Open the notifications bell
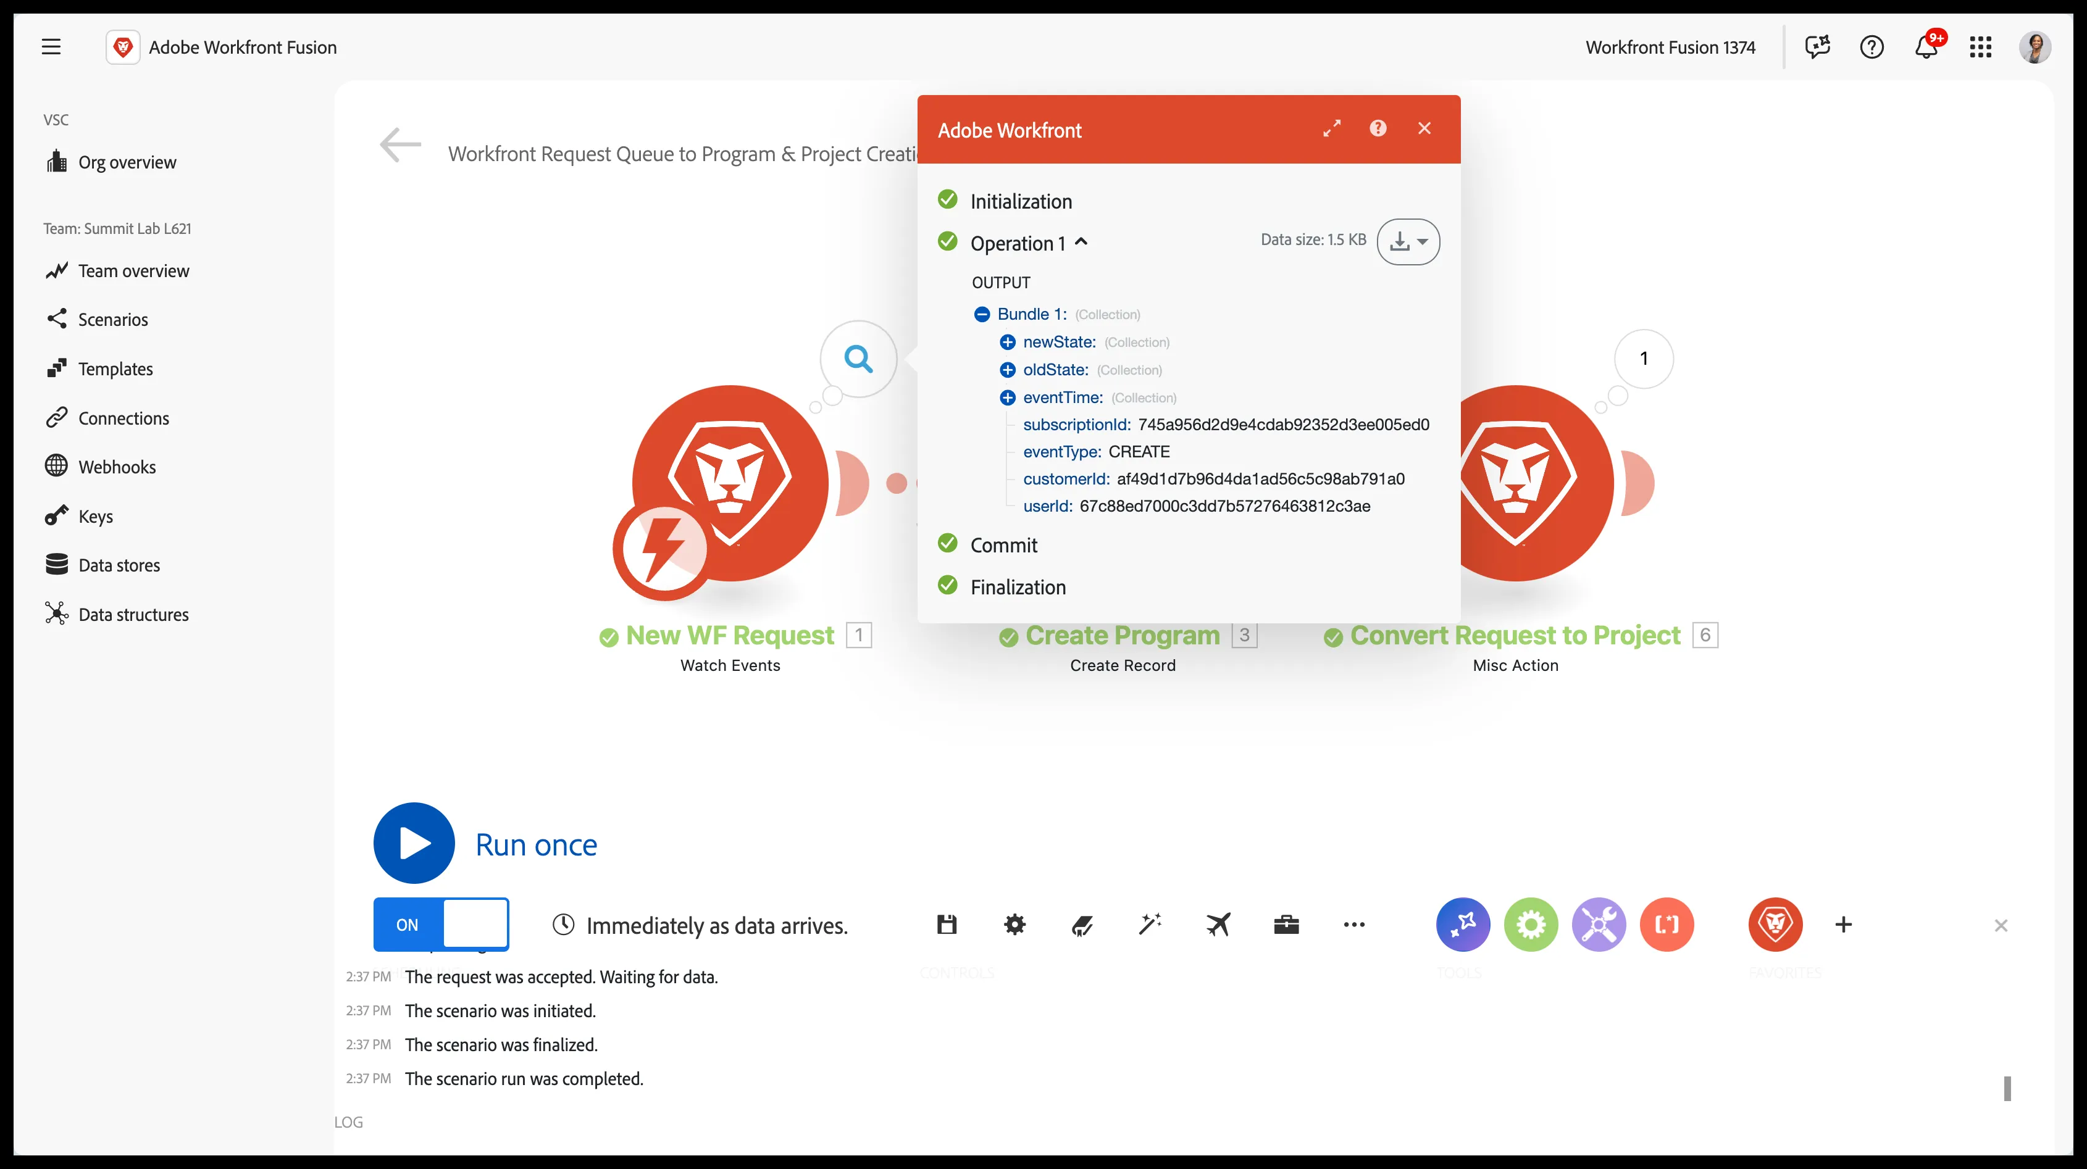This screenshot has height=1169, width=2087. click(x=1926, y=47)
